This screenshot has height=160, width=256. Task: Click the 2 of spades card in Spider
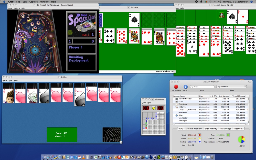(80, 99)
